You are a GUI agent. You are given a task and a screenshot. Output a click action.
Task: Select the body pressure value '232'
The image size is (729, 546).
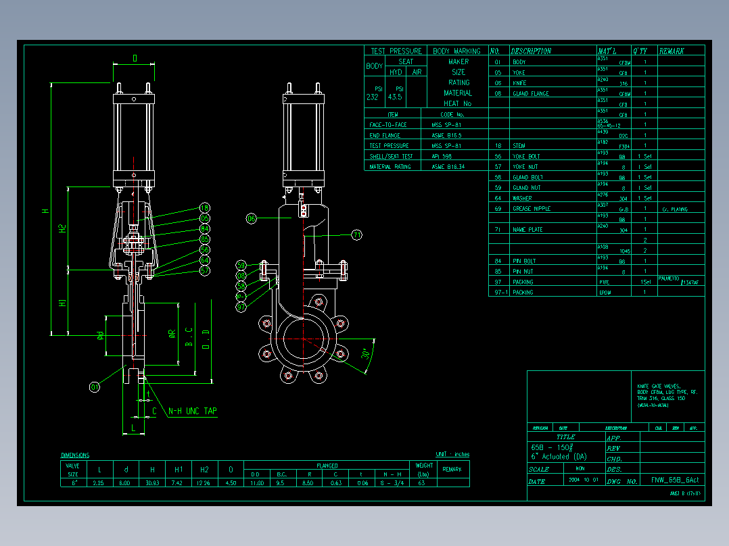373,97
